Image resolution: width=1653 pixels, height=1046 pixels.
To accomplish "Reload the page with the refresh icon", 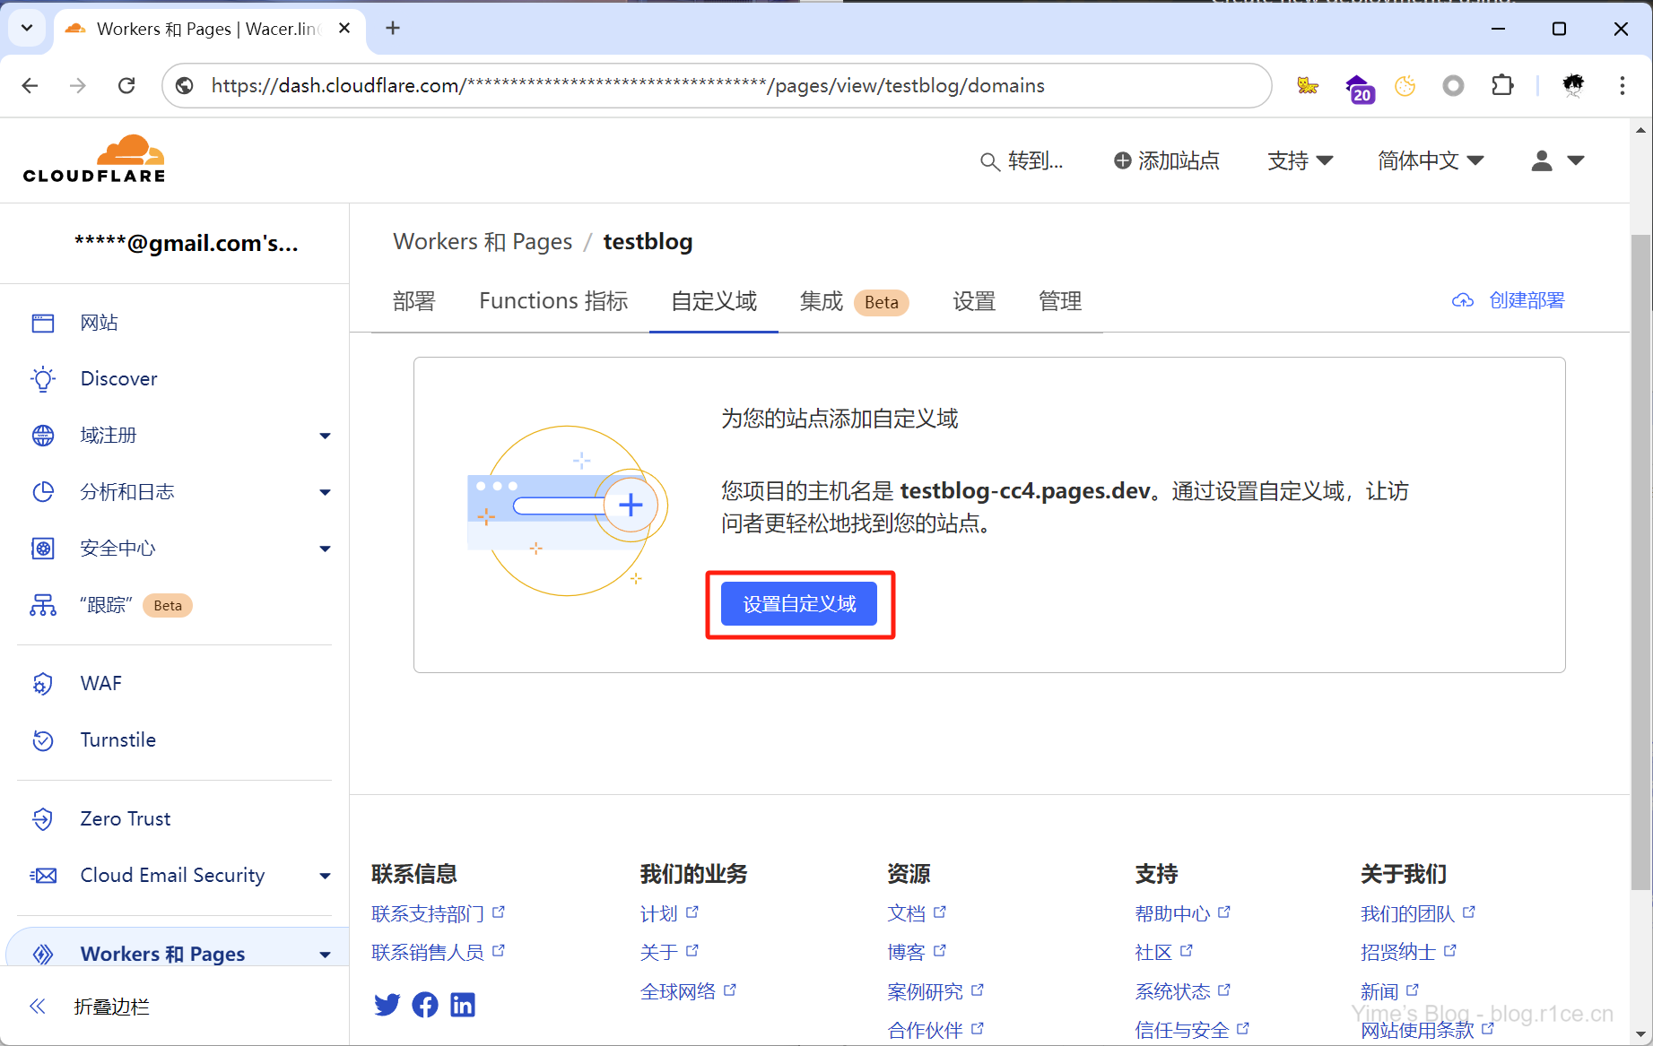I will pyautogui.click(x=126, y=85).
